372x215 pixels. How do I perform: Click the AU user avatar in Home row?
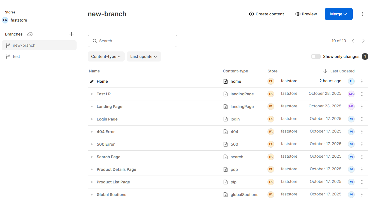351,81
